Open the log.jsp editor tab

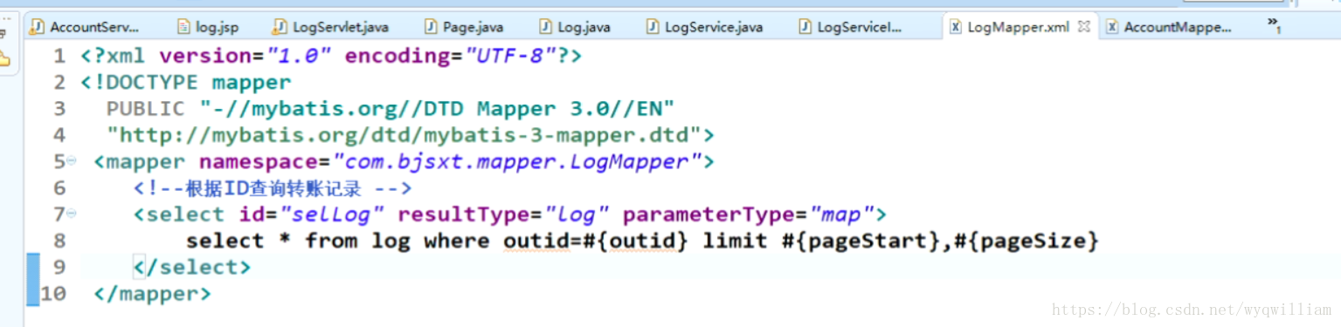click(209, 27)
